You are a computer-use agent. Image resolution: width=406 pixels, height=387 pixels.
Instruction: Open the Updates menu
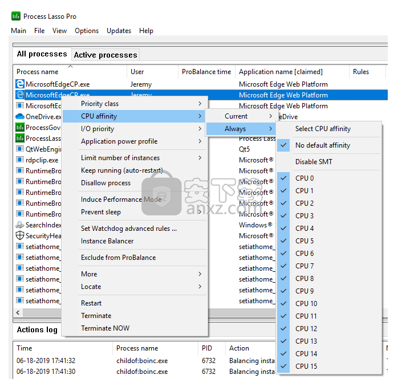point(119,31)
